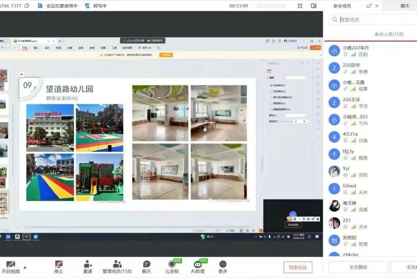Switch to the WPS AI ribbon tab
The height and width of the screenshot is (278, 417).
[x=147, y=48]
